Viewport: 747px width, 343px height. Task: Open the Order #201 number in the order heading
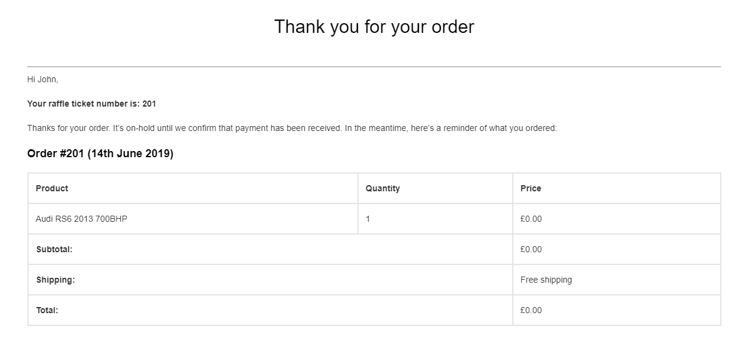(56, 154)
